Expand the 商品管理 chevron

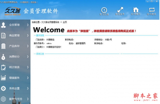click(28, 35)
